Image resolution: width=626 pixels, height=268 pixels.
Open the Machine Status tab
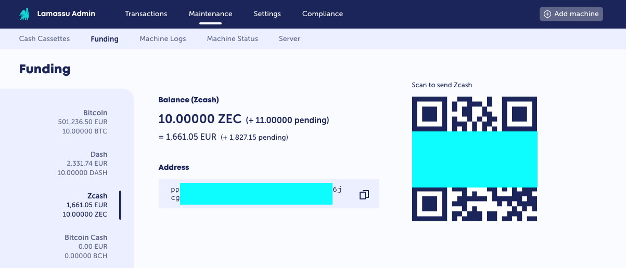point(233,39)
